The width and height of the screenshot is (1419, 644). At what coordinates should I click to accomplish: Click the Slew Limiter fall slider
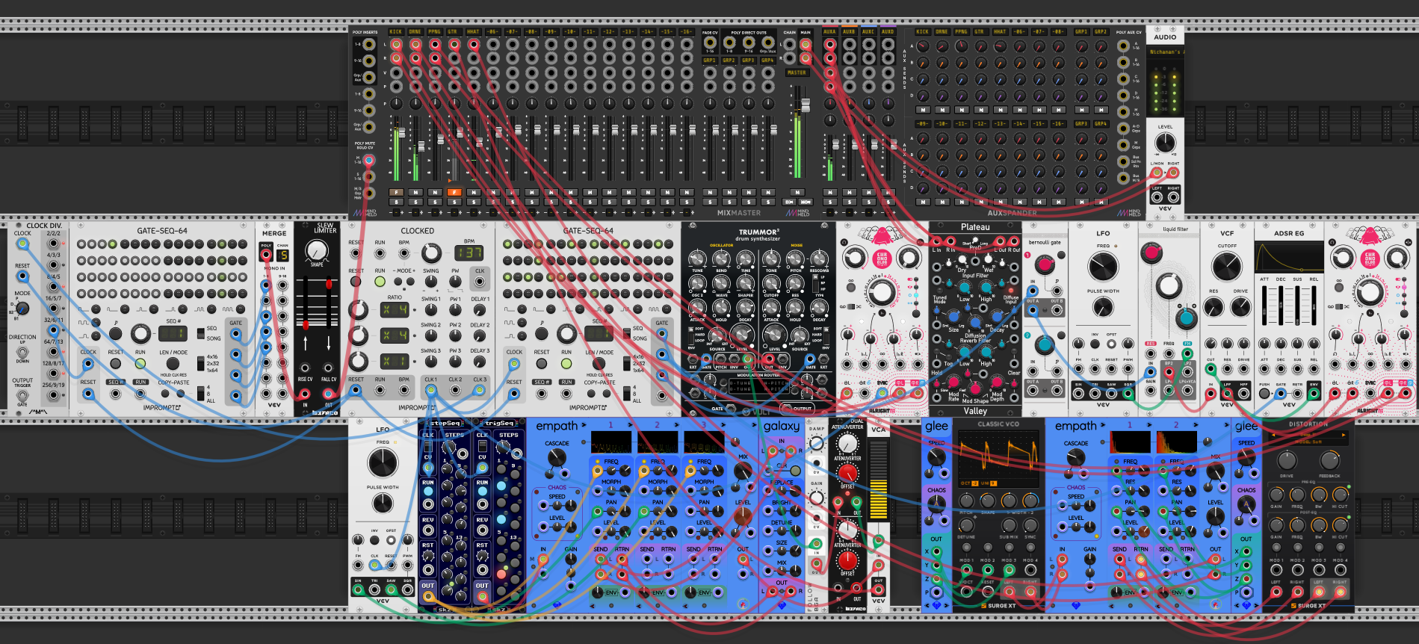pyautogui.click(x=328, y=285)
